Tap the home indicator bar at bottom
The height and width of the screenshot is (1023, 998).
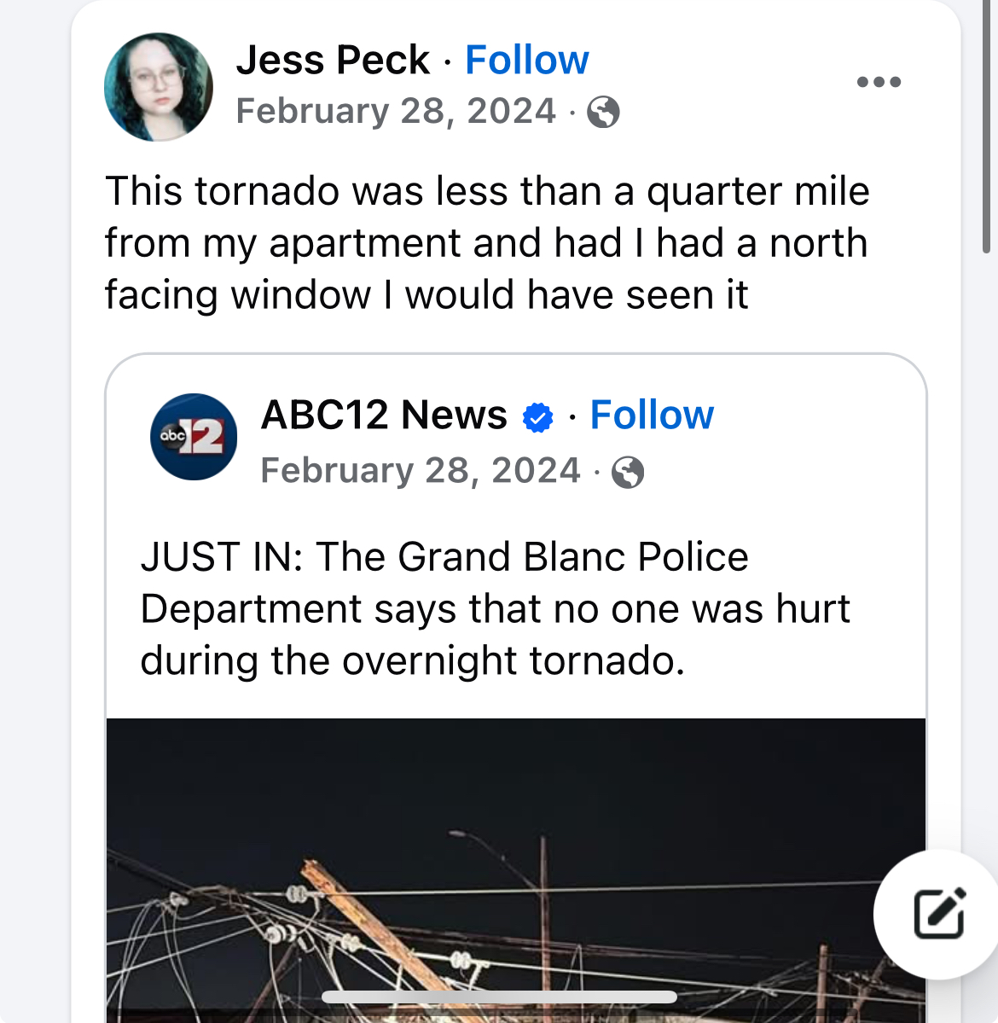point(499,997)
